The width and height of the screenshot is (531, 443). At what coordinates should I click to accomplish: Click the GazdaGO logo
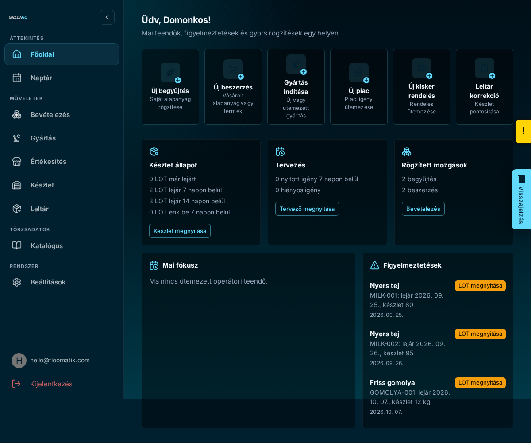tap(18, 17)
